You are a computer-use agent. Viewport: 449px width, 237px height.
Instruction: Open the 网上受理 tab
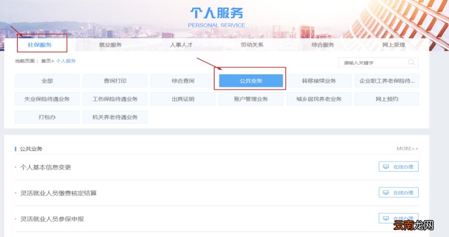[x=394, y=45]
